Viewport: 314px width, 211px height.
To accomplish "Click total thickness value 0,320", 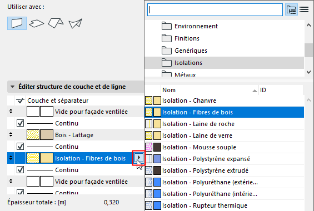I will (111, 203).
